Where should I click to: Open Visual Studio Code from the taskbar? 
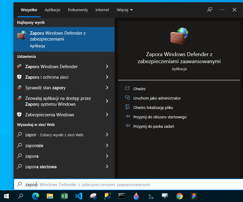click(79, 196)
